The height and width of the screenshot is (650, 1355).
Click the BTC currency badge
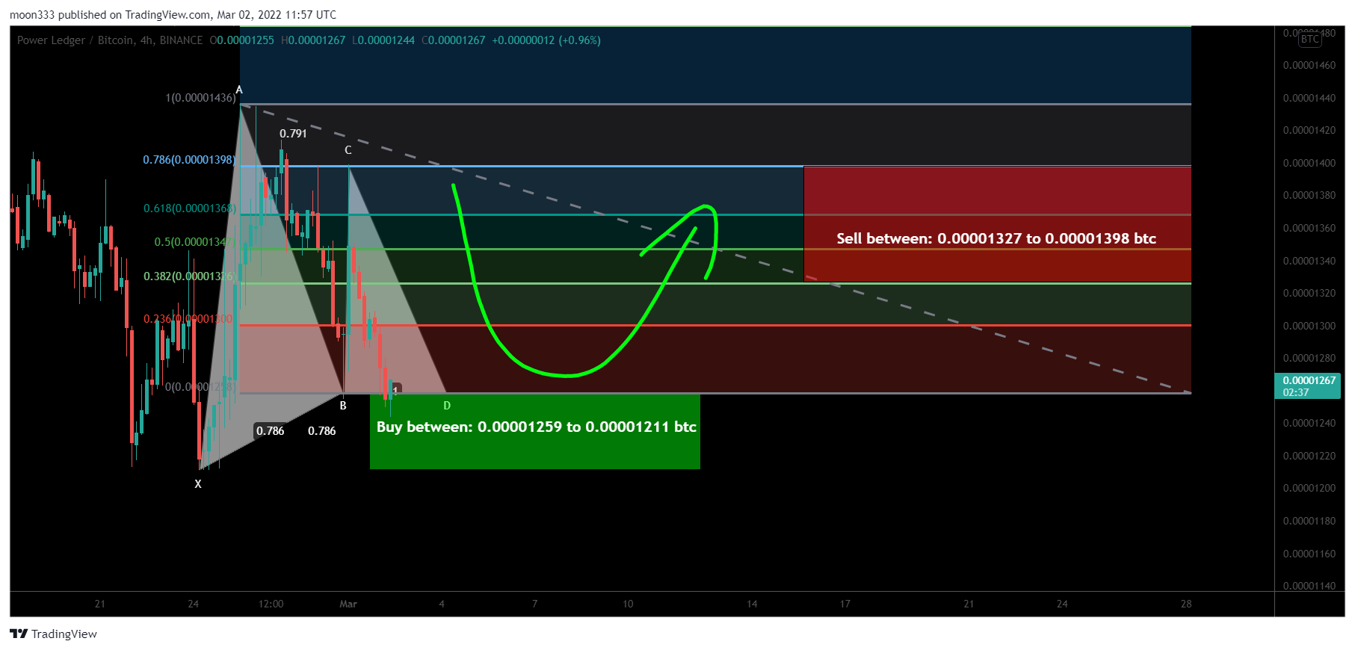(1309, 40)
